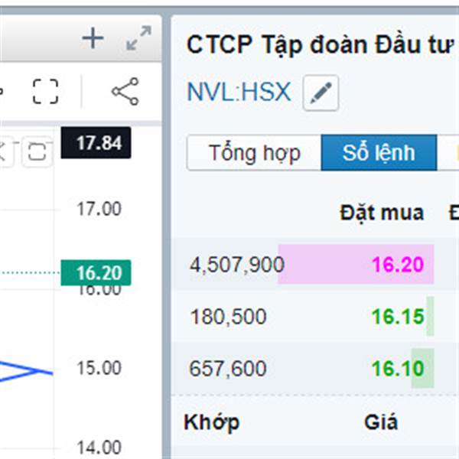Click the 180,500 bid volume
The height and width of the screenshot is (459, 459).
coord(228,317)
